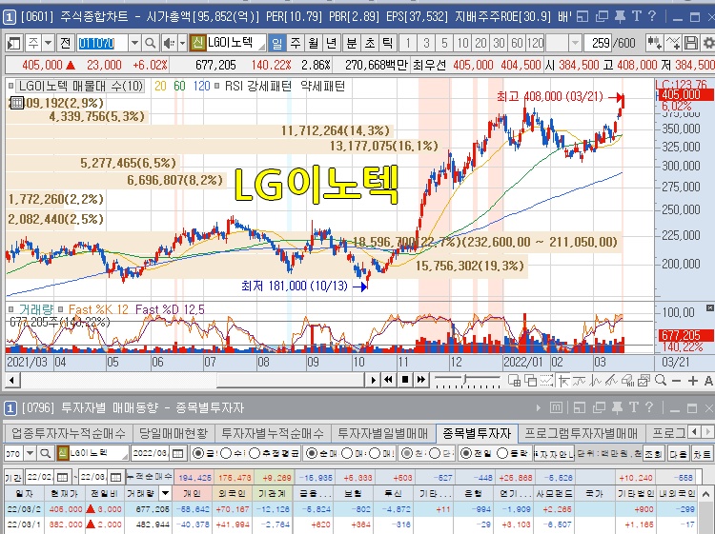This screenshot has width=715, height=534.
Task: Click the speaker sound icon in chart toolbar
Action: (169, 44)
